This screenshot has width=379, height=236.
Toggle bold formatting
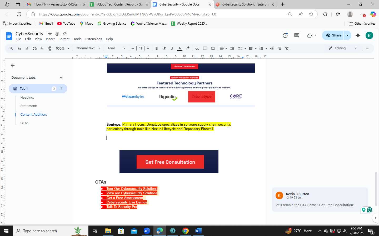pyautogui.click(x=157, y=49)
